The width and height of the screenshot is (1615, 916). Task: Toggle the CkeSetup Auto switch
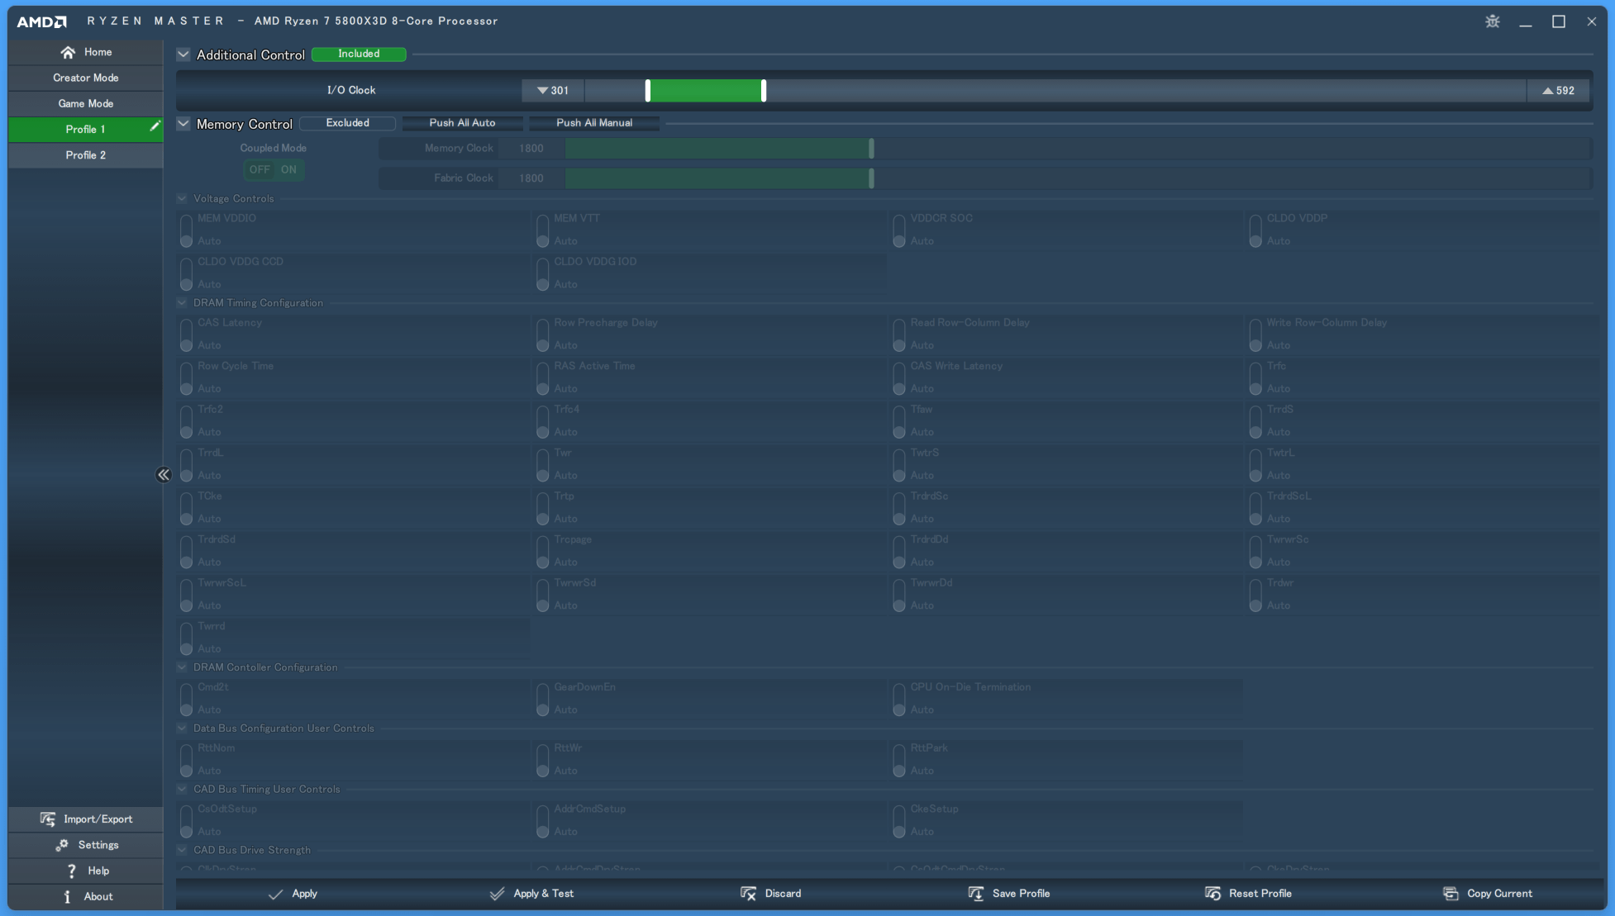pyautogui.click(x=898, y=822)
